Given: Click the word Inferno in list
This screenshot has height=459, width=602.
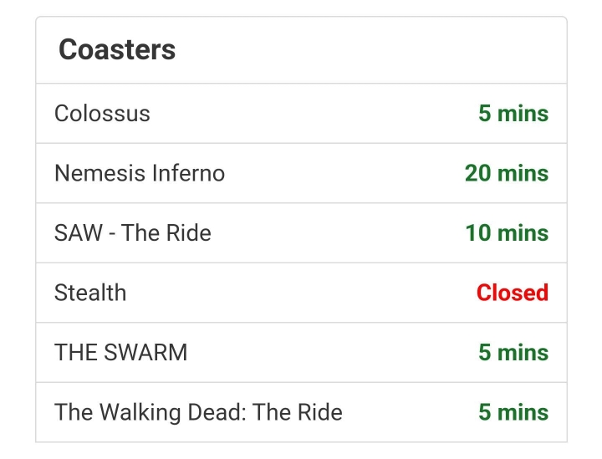Looking at the screenshot, I should click(x=188, y=173).
